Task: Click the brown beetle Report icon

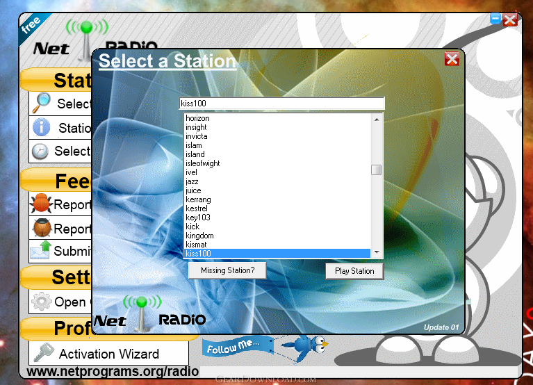Action: tap(42, 227)
